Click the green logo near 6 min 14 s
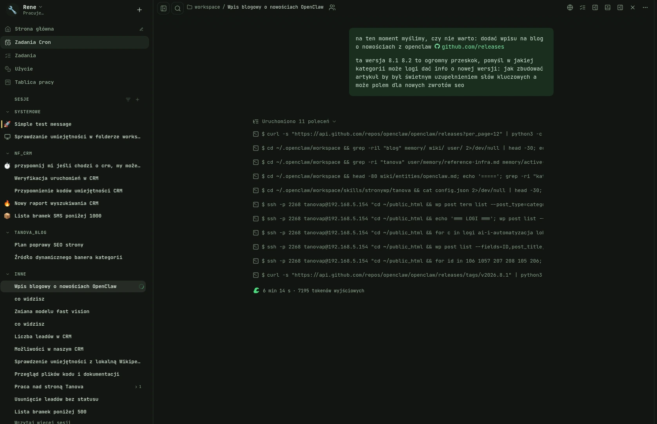The height and width of the screenshot is (424, 657). tap(256, 290)
